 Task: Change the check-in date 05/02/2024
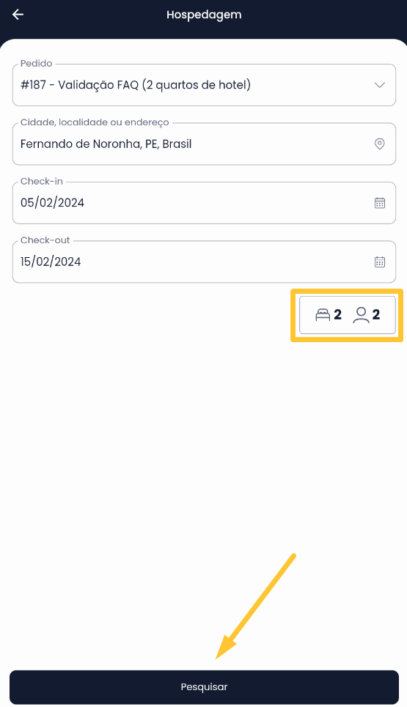click(204, 203)
